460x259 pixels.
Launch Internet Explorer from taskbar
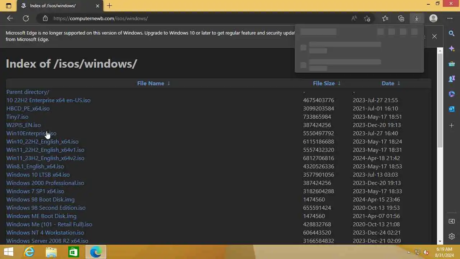click(x=29, y=252)
